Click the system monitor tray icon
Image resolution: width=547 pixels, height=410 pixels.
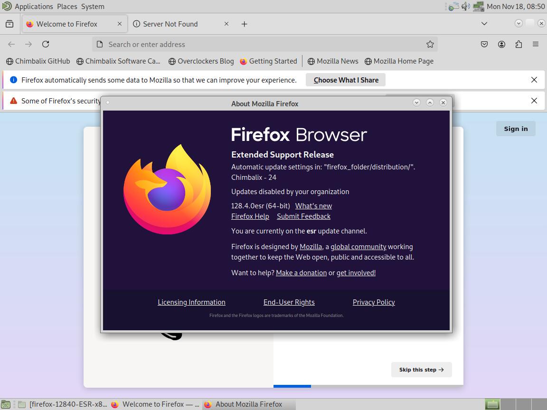click(478, 6)
